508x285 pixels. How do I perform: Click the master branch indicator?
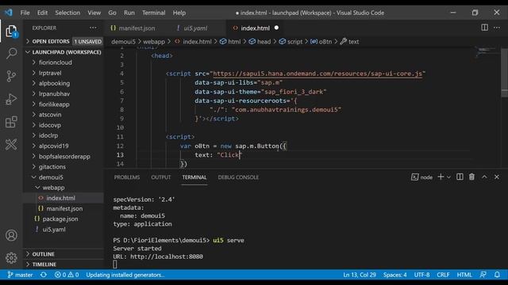click(x=20, y=275)
